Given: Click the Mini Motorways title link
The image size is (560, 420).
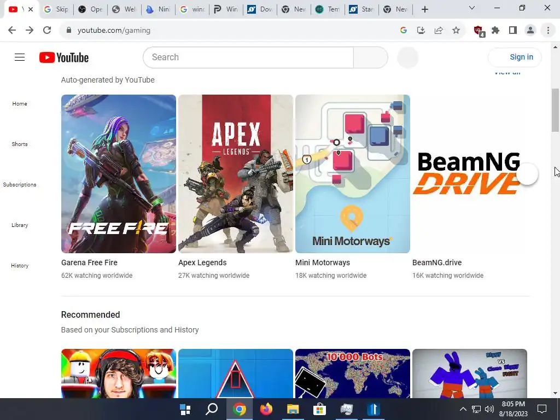Looking at the screenshot, I should (x=323, y=262).
